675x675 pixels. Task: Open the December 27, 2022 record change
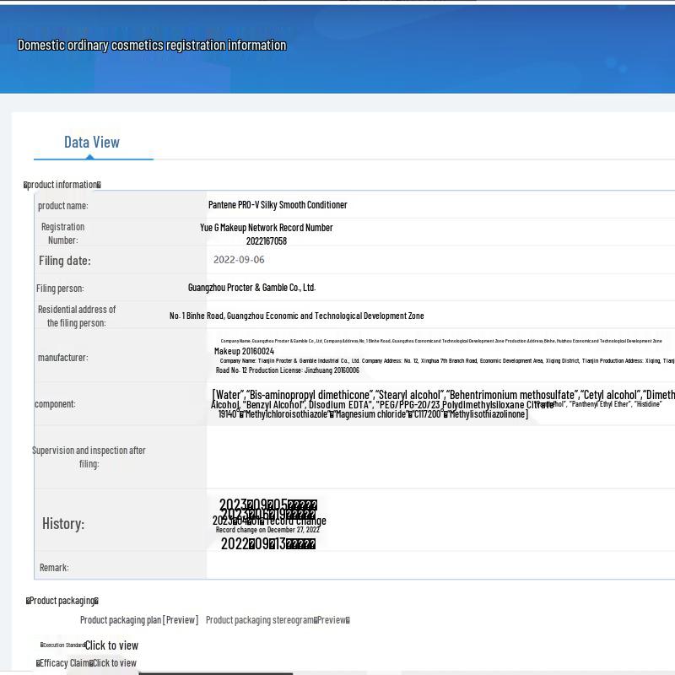click(x=267, y=530)
